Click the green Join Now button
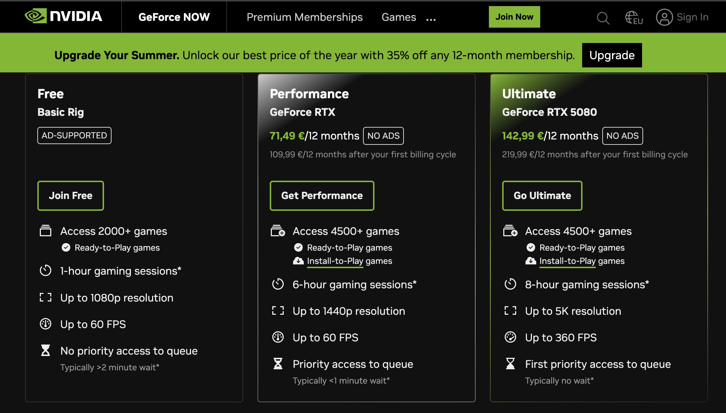This screenshot has width=726, height=413. (514, 17)
